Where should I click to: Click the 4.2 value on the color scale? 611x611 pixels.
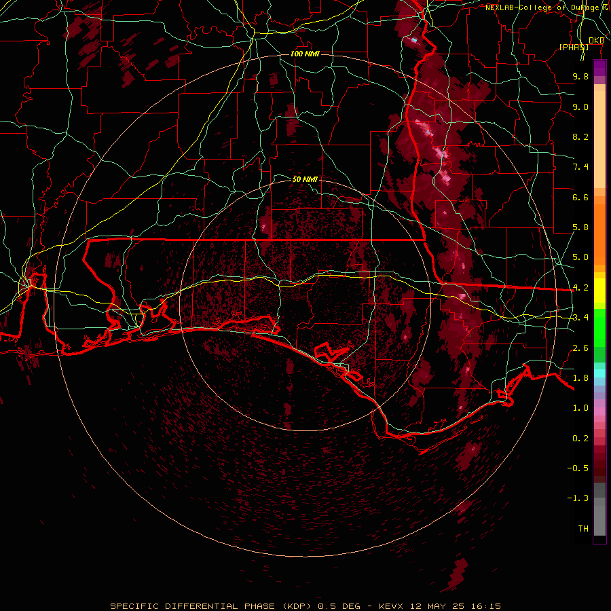(580, 288)
